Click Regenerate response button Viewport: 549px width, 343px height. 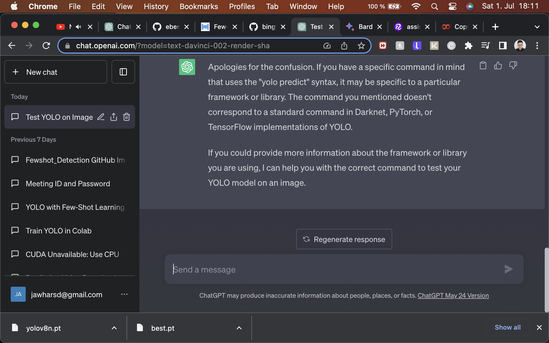pyautogui.click(x=344, y=239)
